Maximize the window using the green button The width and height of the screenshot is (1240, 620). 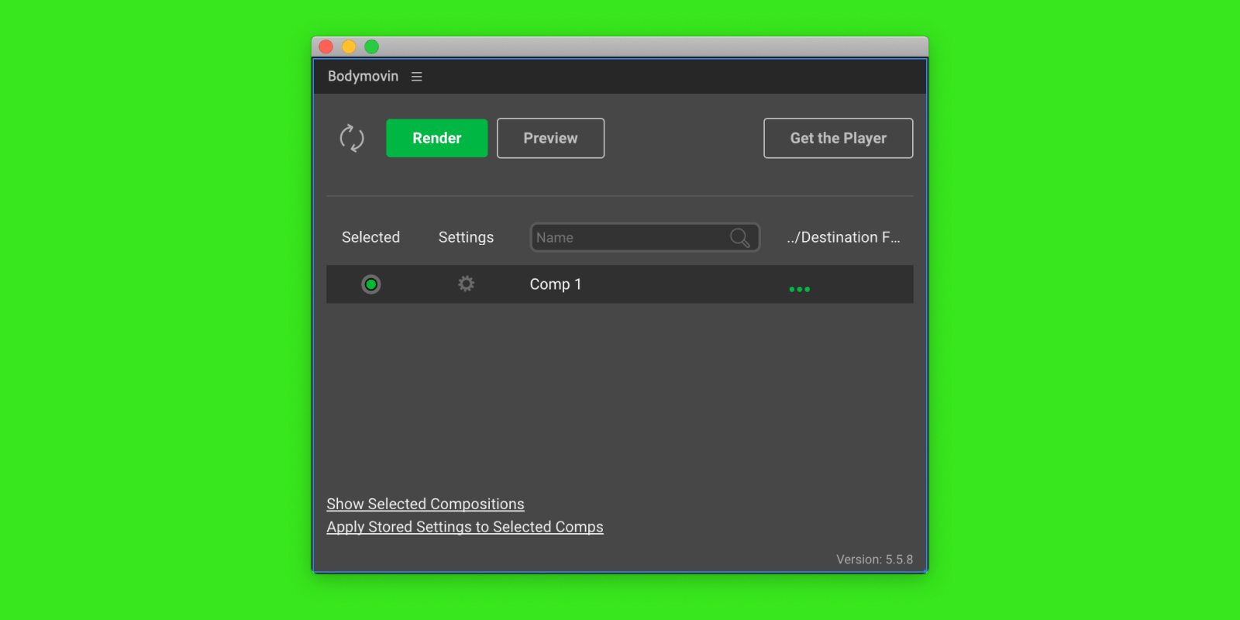point(372,47)
